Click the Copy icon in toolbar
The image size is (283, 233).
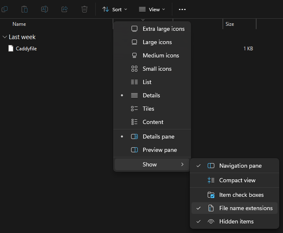coord(5,9)
